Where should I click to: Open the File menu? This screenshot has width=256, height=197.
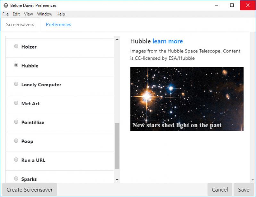coord(5,14)
